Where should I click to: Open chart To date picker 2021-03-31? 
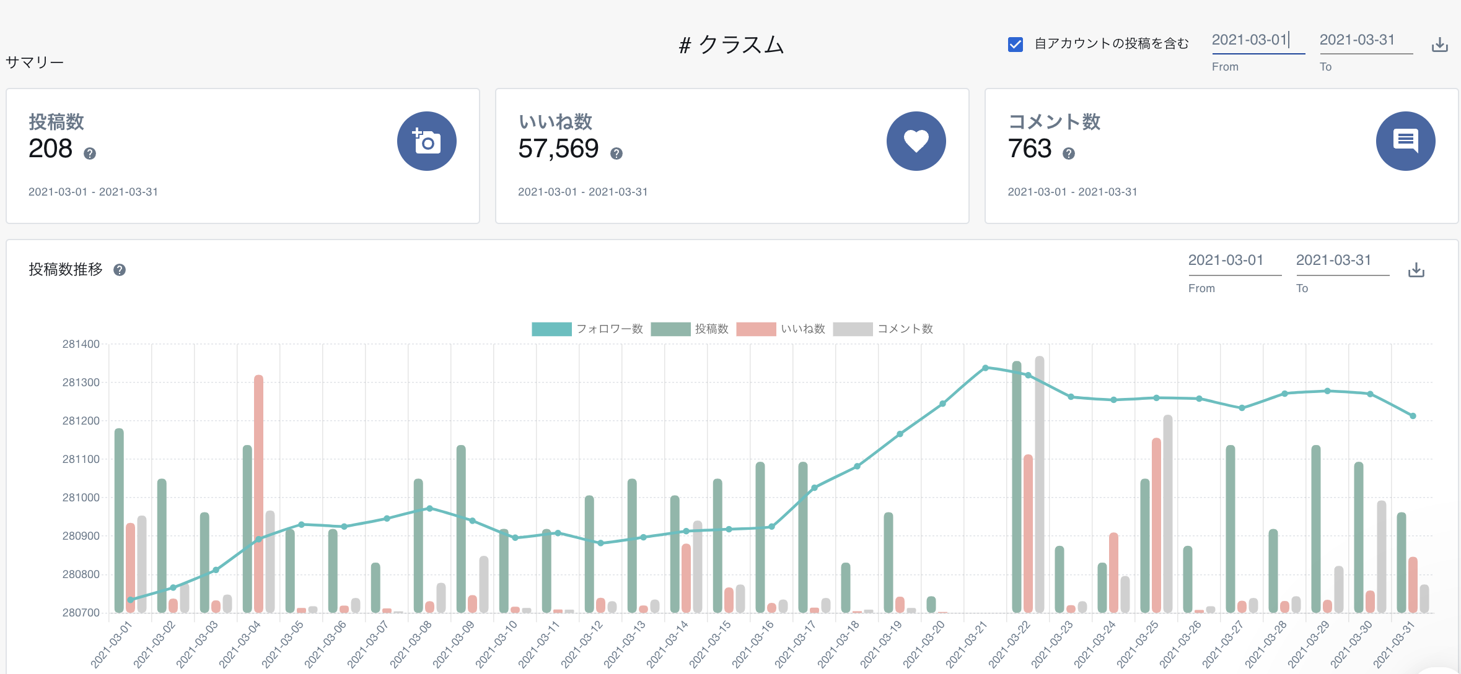[1333, 261]
